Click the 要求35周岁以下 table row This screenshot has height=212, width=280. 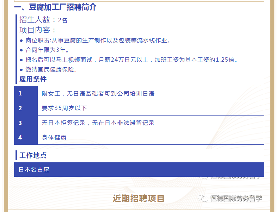coord(64,108)
